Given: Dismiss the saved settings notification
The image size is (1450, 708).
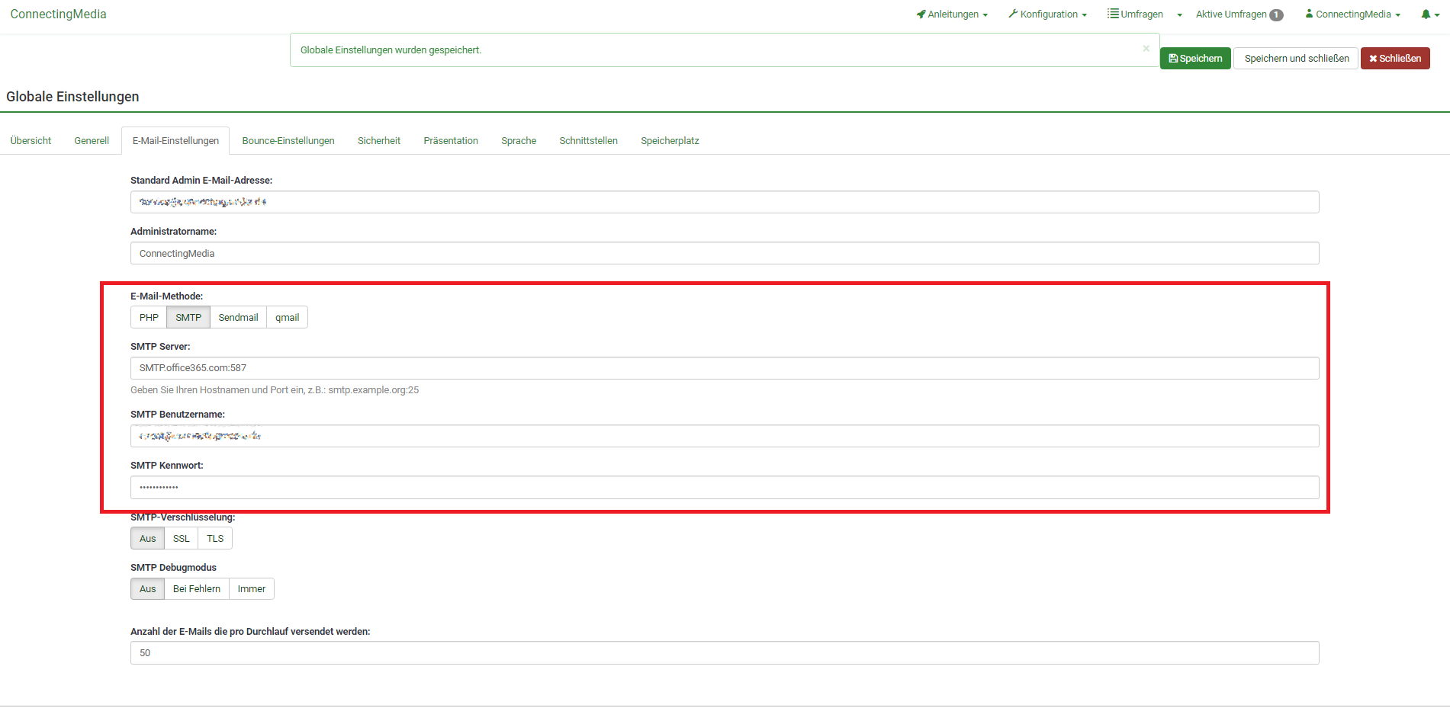Looking at the screenshot, I should tap(1146, 49).
